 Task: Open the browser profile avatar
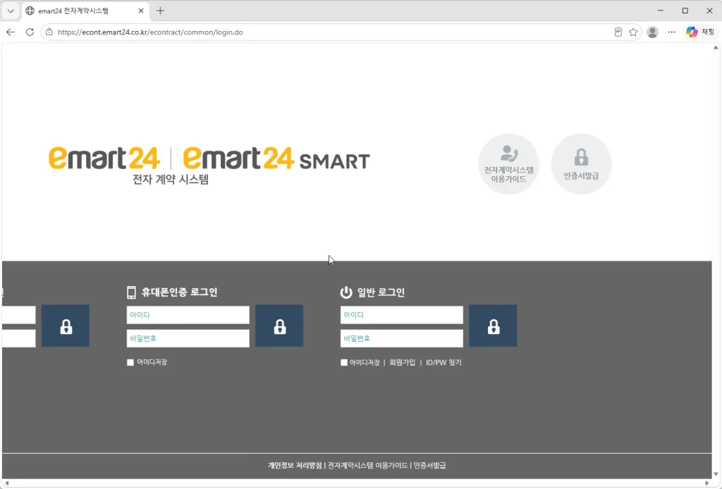(652, 32)
